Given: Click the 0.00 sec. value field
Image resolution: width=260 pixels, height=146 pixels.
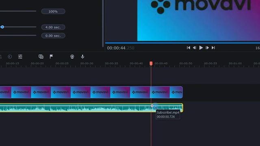Looking at the screenshot, I should (x=53, y=36).
